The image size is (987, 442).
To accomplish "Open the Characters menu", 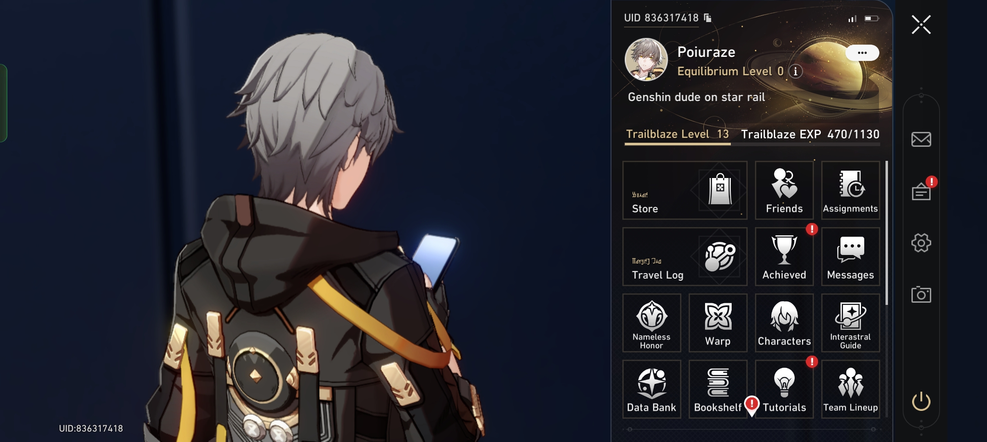I will (784, 323).
